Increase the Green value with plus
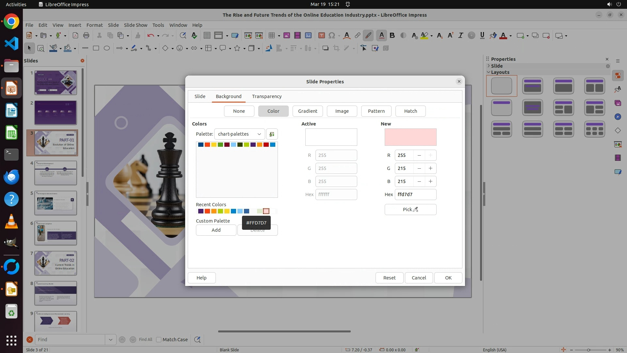The width and height of the screenshot is (627, 353). click(x=430, y=168)
